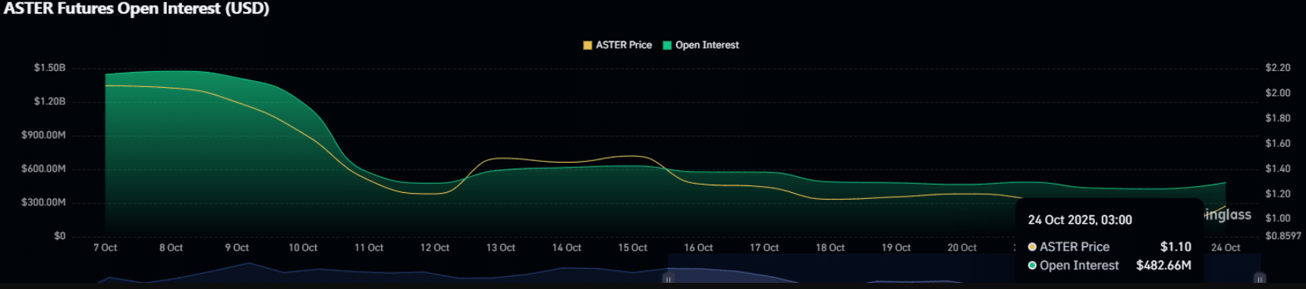Click the 9 Oct date label
The height and width of the screenshot is (289, 1306).
pos(237,247)
